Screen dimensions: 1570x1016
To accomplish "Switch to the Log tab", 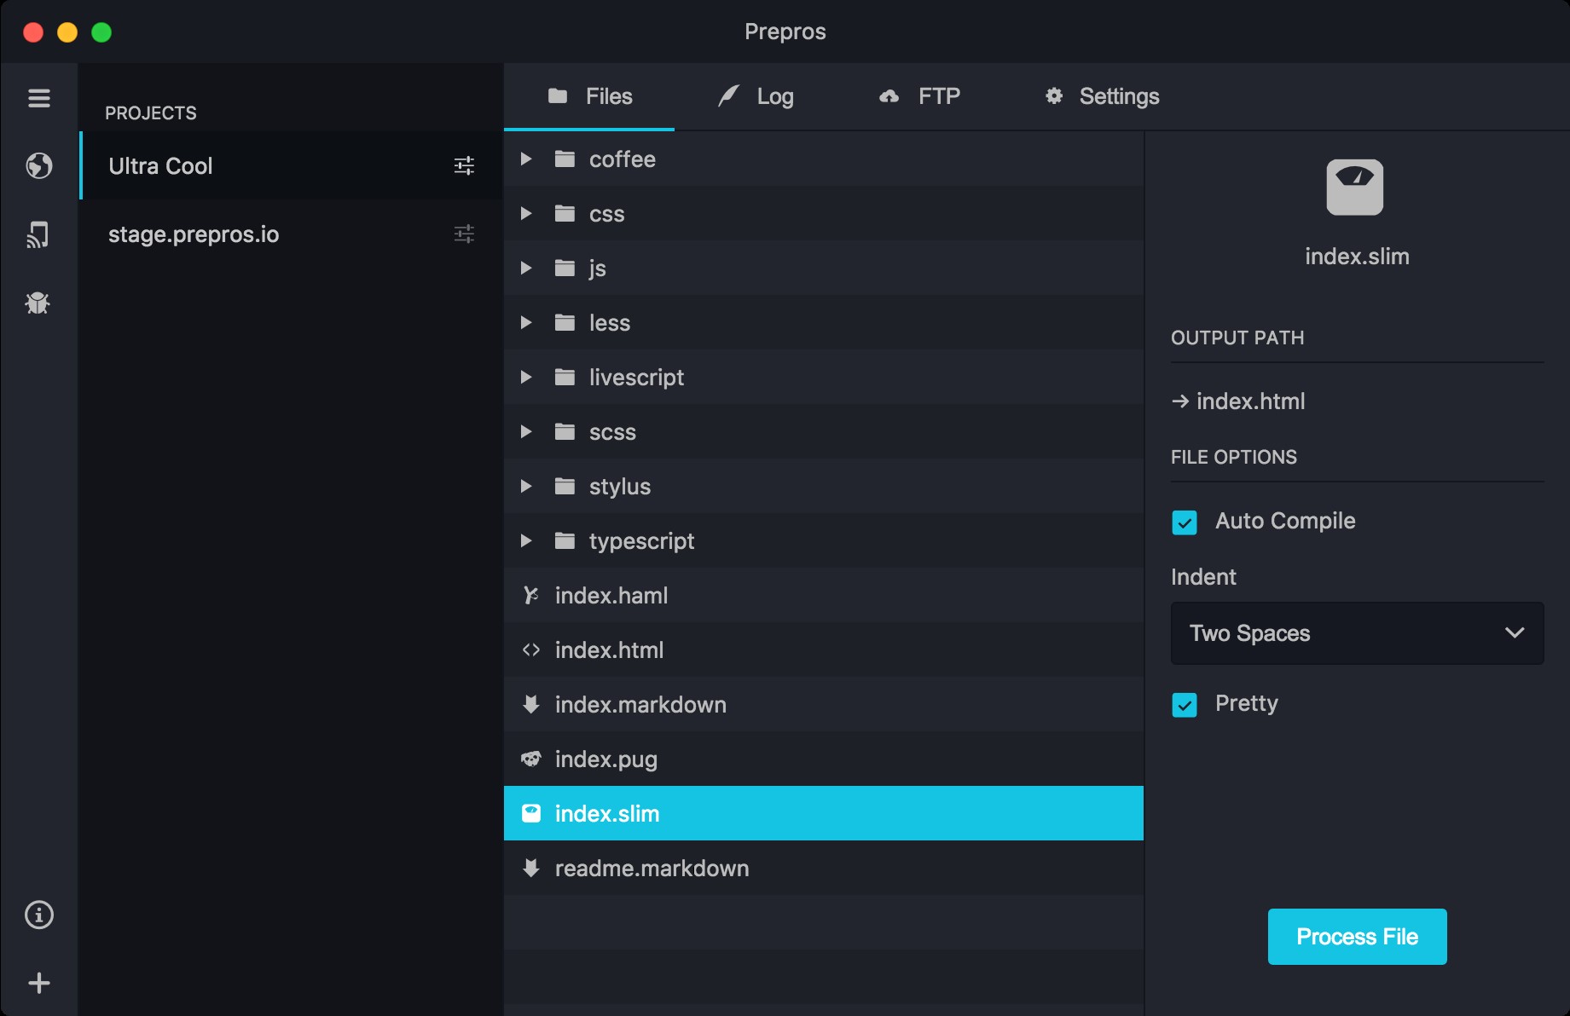I will (756, 96).
